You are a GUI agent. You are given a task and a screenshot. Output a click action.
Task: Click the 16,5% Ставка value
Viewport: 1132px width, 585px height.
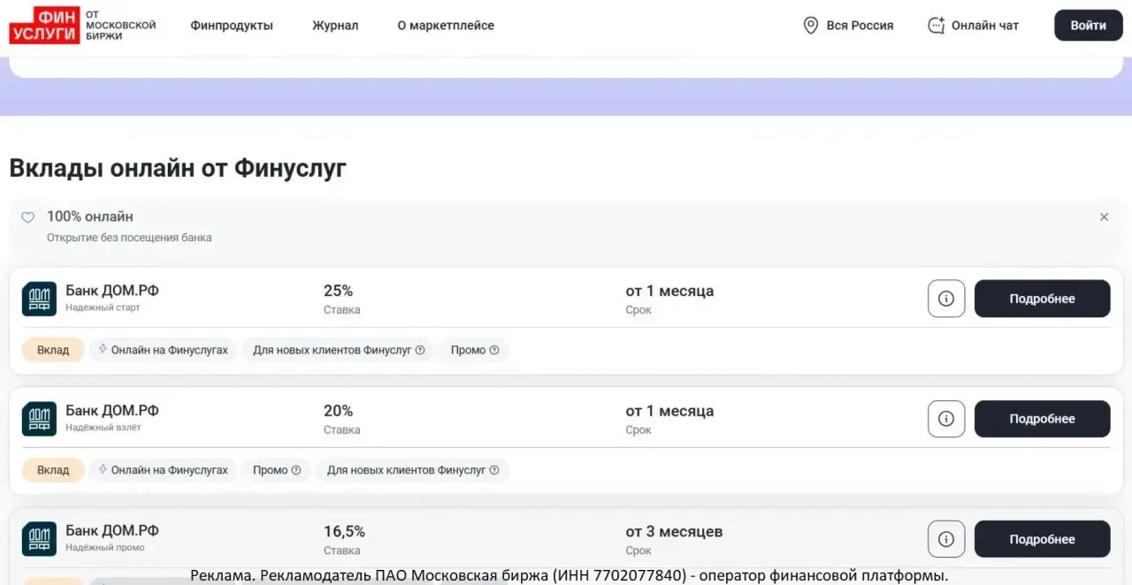344,531
